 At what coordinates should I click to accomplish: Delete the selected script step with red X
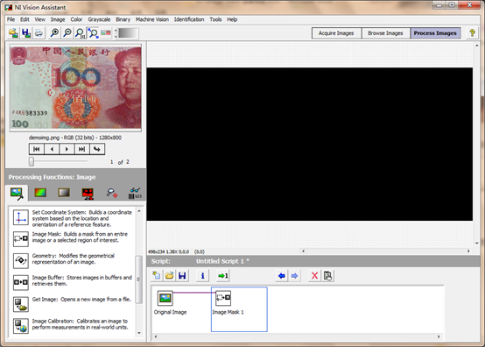click(314, 275)
